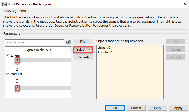Open Help for this block

157,108
